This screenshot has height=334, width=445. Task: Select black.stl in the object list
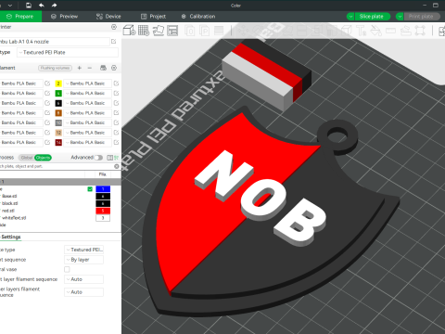(x=9, y=203)
